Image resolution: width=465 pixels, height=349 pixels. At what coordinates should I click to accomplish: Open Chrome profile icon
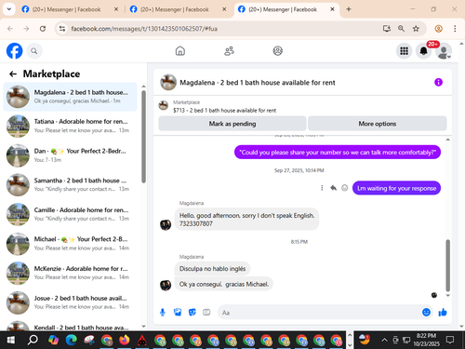pyautogui.click(x=438, y=29)
